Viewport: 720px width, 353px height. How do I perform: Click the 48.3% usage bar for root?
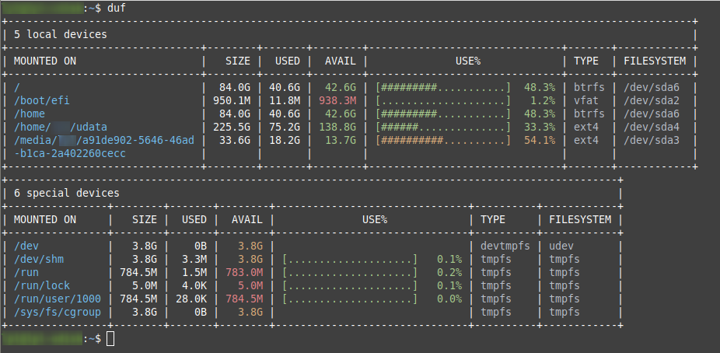click(x=442, y=87)
